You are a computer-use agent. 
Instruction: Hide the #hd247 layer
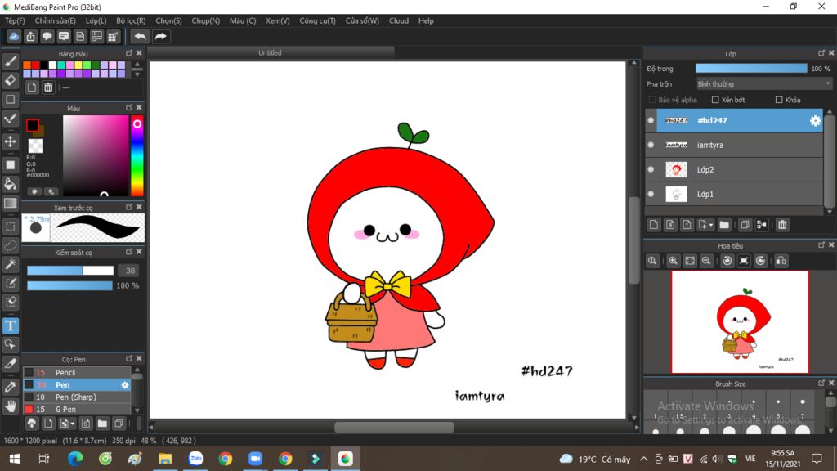coord(651,121)
